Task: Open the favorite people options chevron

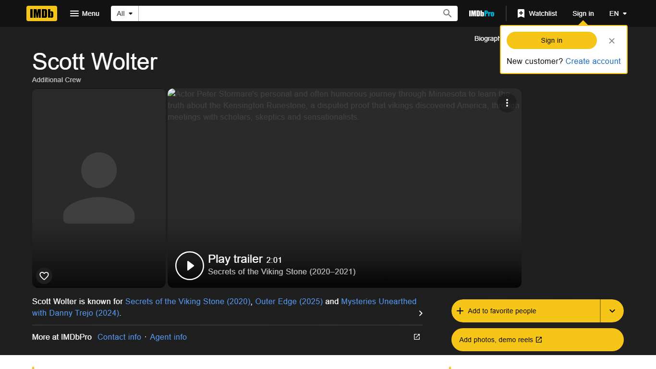Action: [612, 311]
